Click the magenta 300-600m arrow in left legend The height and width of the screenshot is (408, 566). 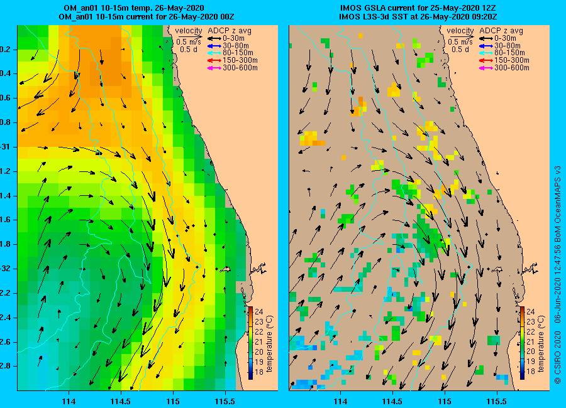click(214, 68)
